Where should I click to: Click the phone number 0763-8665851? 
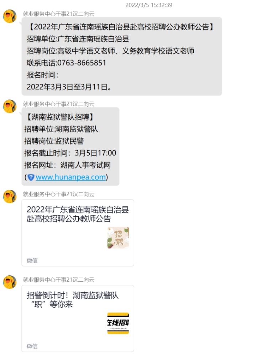82,63
